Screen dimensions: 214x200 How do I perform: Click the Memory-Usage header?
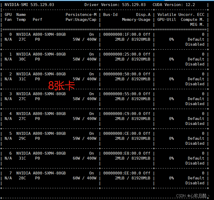pos(136,20)
